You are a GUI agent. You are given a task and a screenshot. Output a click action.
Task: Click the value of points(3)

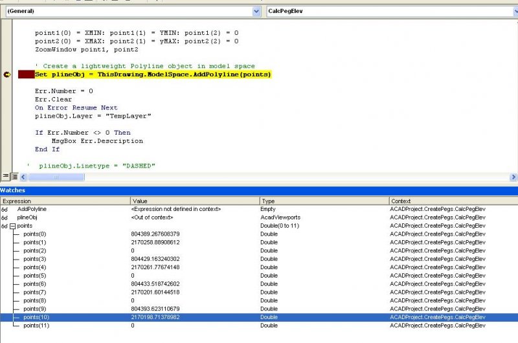click(155, 259)
